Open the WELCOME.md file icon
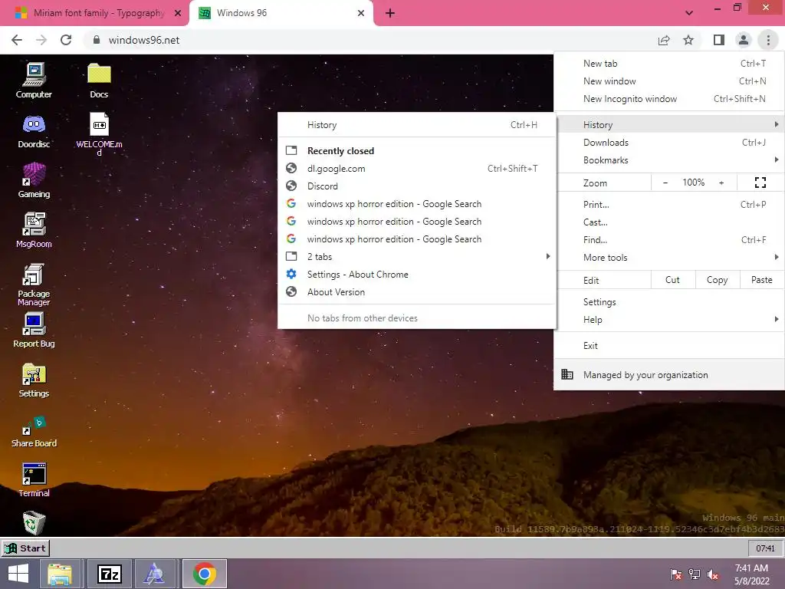785x589 pixels. (99, 133)
